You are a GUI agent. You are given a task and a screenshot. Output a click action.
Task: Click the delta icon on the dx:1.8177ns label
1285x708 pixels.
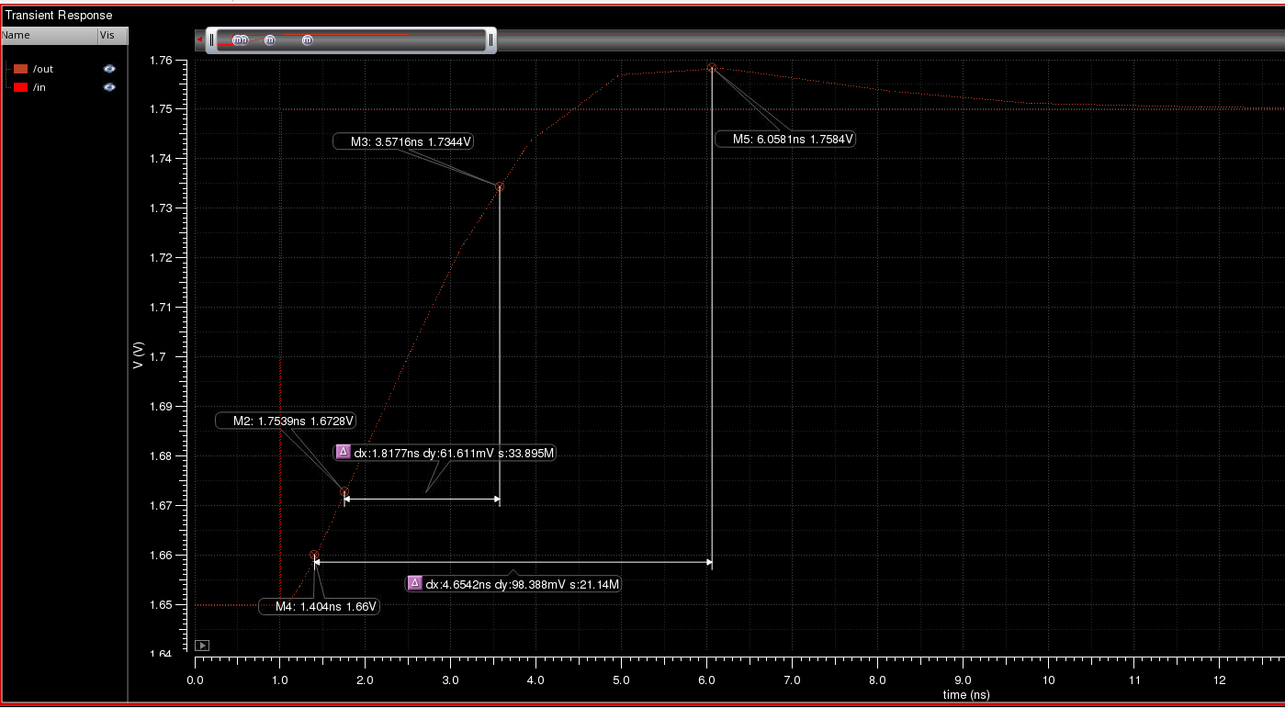click(x=343, y=452)
